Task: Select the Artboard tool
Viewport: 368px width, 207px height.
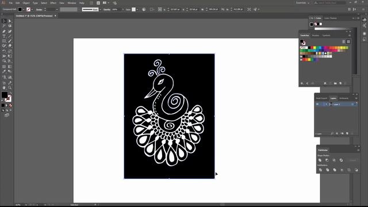Action: (4, 83)
